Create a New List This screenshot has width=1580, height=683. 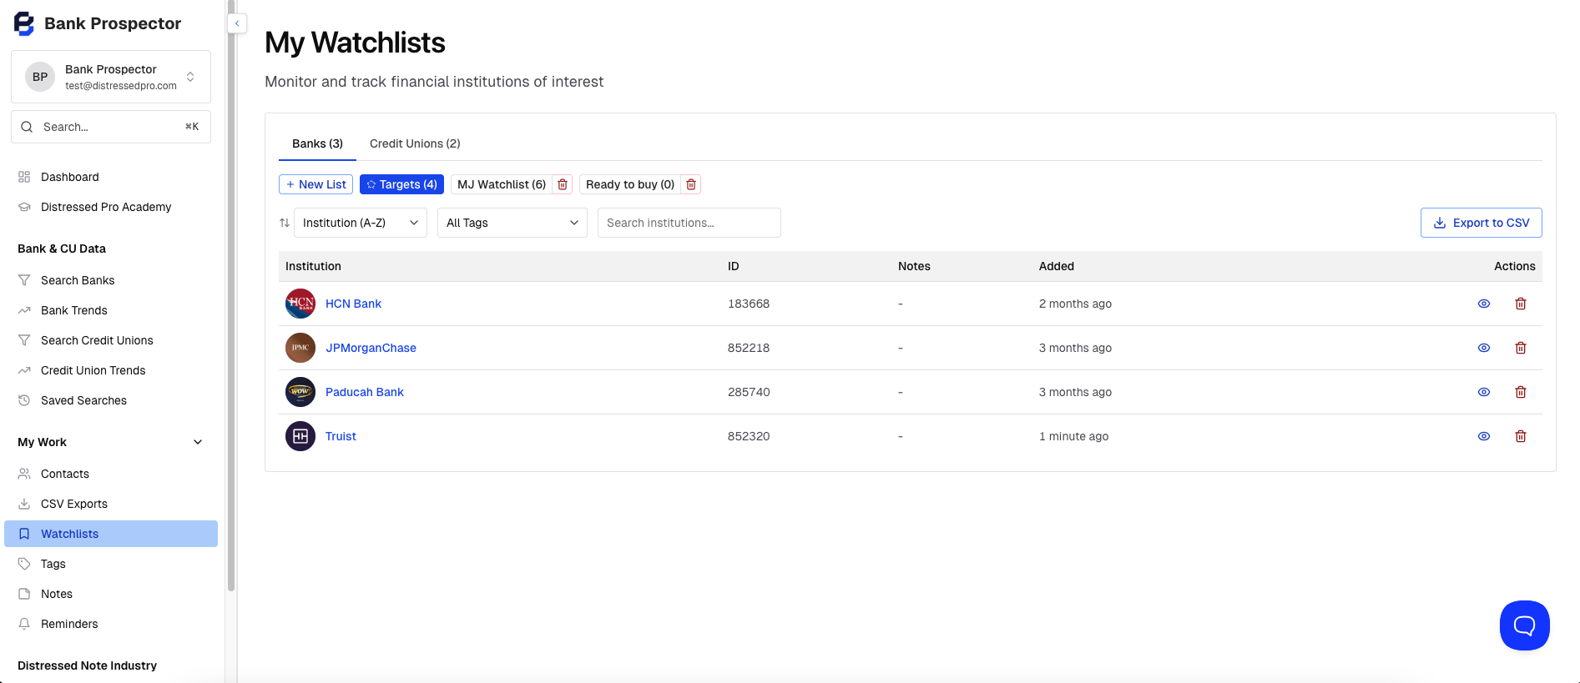(315, 184)
